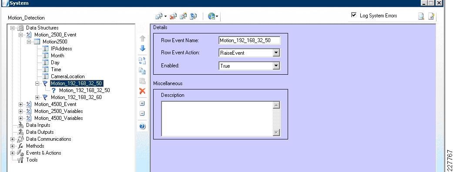Click the collapse all minus icon
The width and height of the screenshot is (453, 172).
point(142,113)
